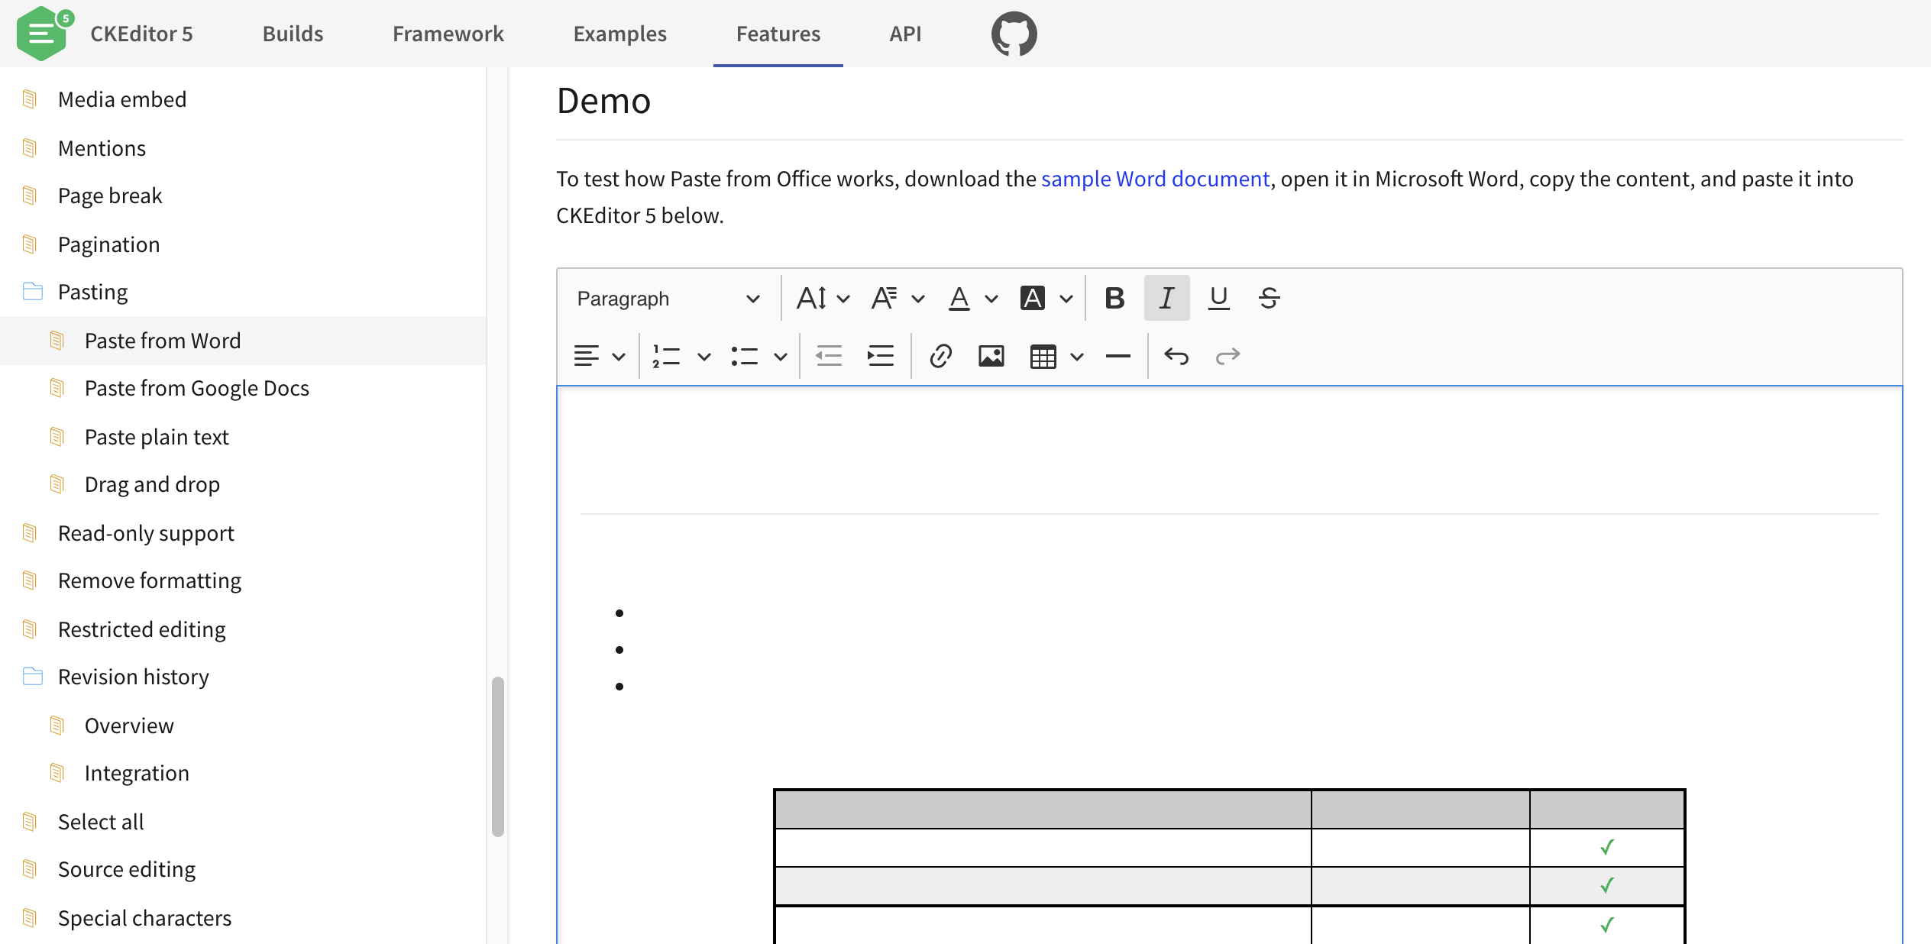The image size is (1931, 944).
Task: Open the GitHub repository icon
Action: (1014, 34)
